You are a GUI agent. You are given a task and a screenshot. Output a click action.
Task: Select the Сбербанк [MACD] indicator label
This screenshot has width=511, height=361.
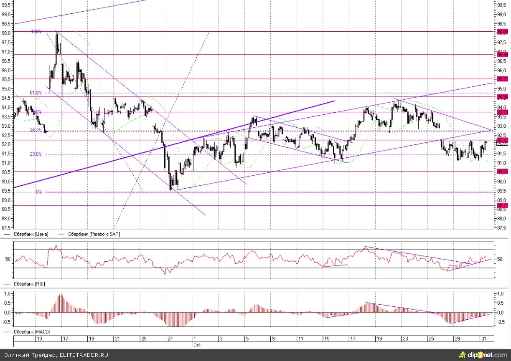point(31,332)
